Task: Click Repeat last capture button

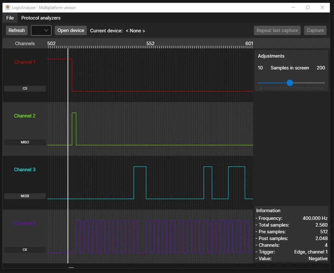Action: pos(277,30)
